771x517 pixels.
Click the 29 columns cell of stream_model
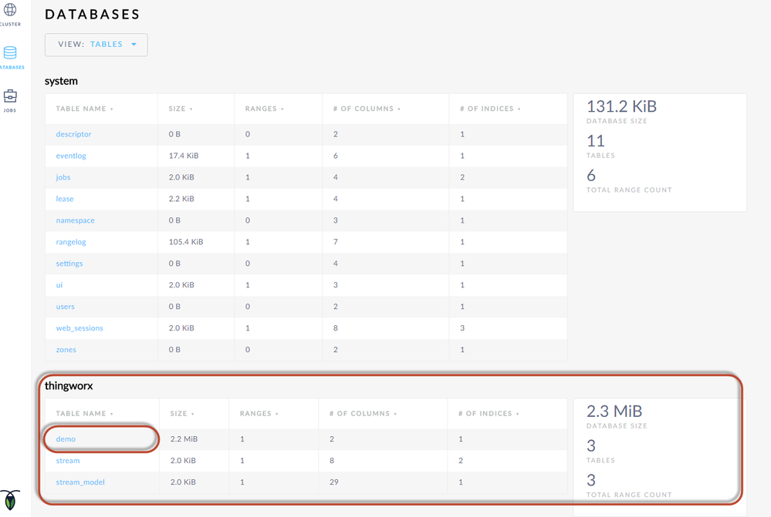point(334,482)
